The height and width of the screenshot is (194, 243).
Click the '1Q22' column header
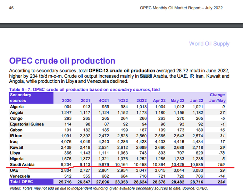click(x=123, y=100)
